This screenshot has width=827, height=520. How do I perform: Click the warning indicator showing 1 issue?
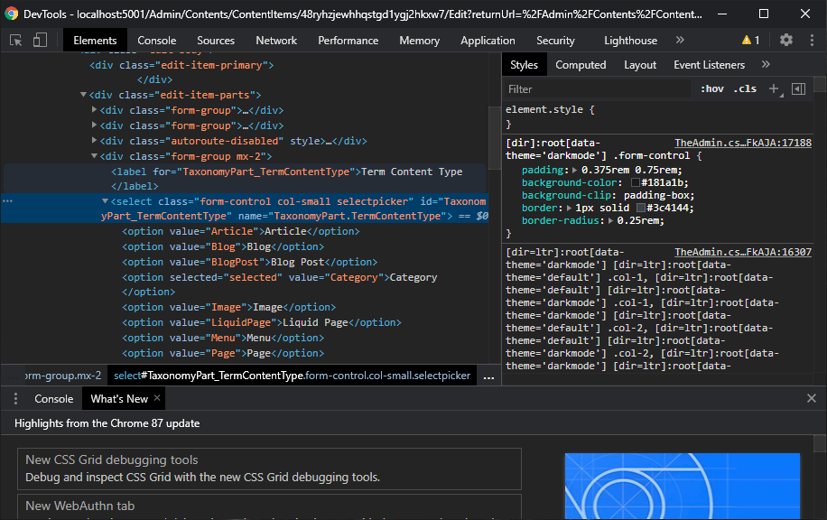point(748,40)
